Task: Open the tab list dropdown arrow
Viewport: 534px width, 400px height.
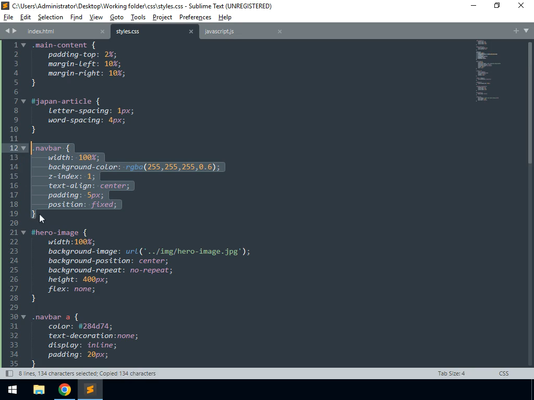Action: 526,31
